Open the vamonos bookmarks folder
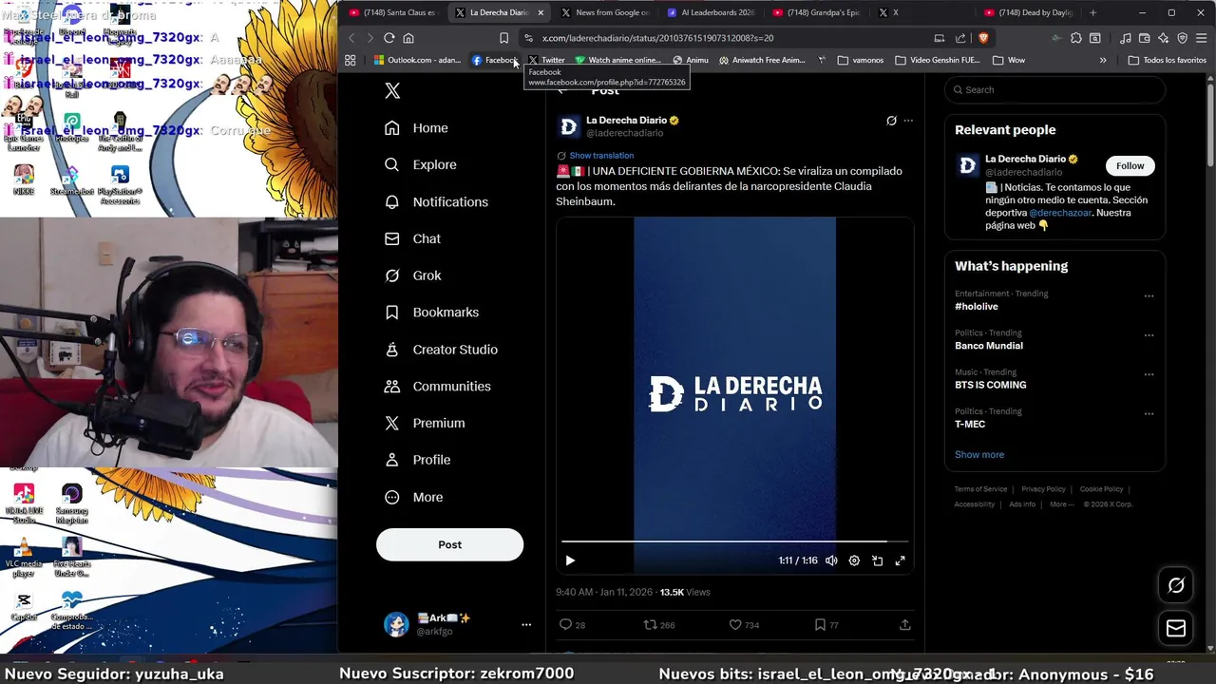 click(x=861, y=60)
